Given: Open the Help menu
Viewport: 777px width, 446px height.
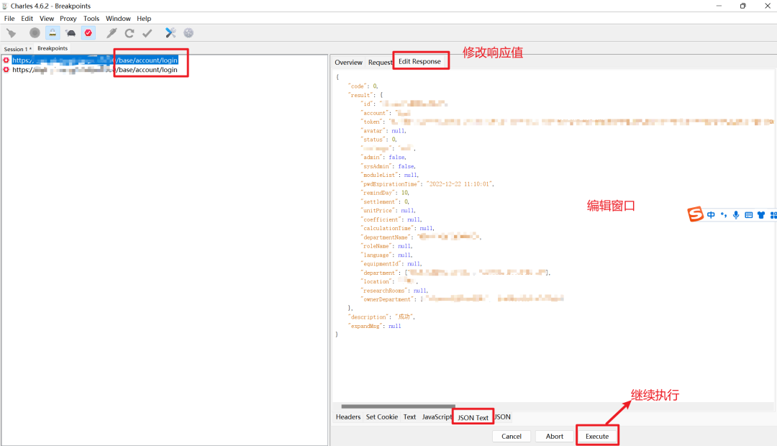Looking at the screenshot, I should pyautogui.click(x=144, y=18).
